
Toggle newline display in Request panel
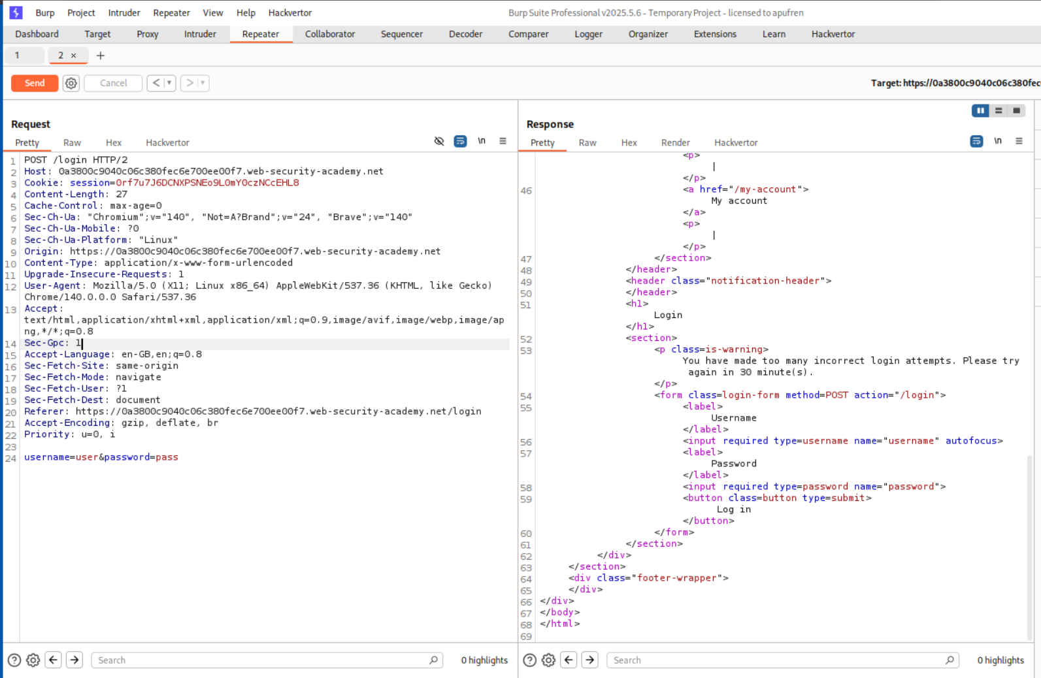coord(482,141)
